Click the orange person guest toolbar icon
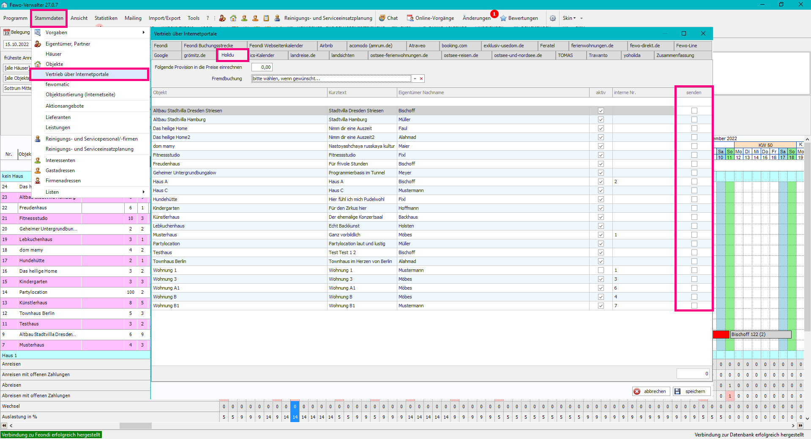This screenshot has height=439, width=811. point(255,18)
